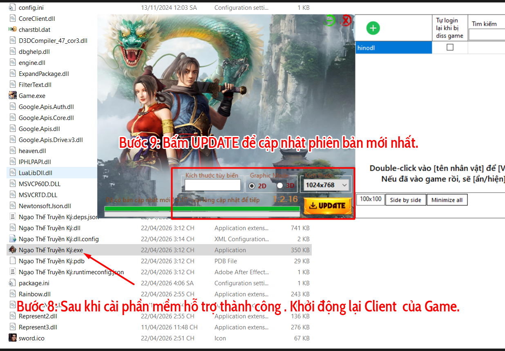Viewport: 505px width, 351px height.
Task: Click the charstbl.dat file icon
Action: [x=13, y=30]
